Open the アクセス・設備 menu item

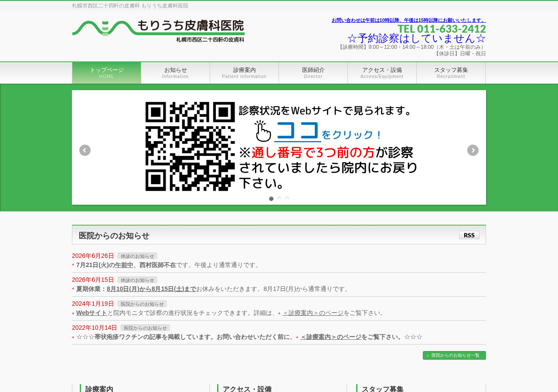click(x=382, y=73)
